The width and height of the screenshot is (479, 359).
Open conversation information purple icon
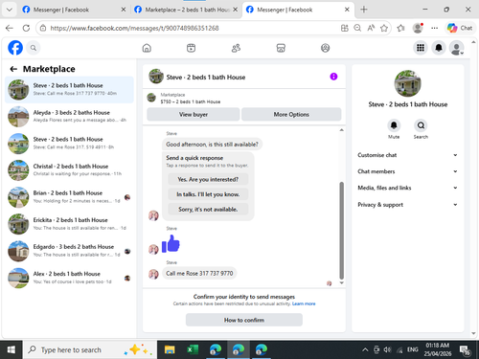pyautogui.click(x=333, y=77)
